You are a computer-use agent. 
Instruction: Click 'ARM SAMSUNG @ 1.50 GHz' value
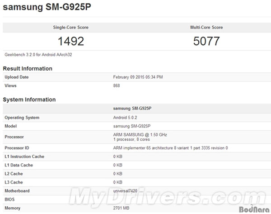(x=140, y=135)
